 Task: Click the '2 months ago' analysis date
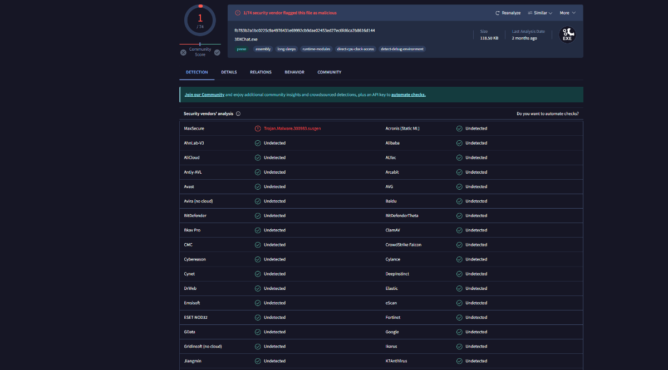524,38
